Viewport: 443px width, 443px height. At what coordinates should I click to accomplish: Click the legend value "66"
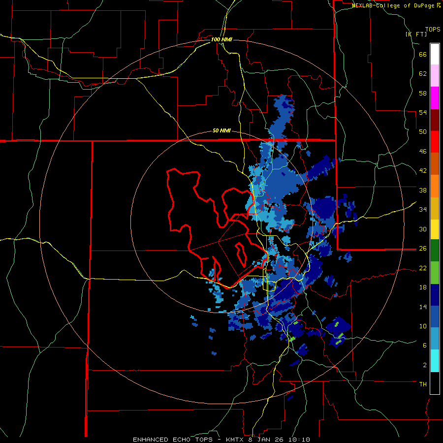click(x=423, y=55)
